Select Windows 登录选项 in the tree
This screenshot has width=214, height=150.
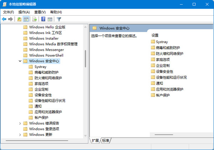click(41, 129)
